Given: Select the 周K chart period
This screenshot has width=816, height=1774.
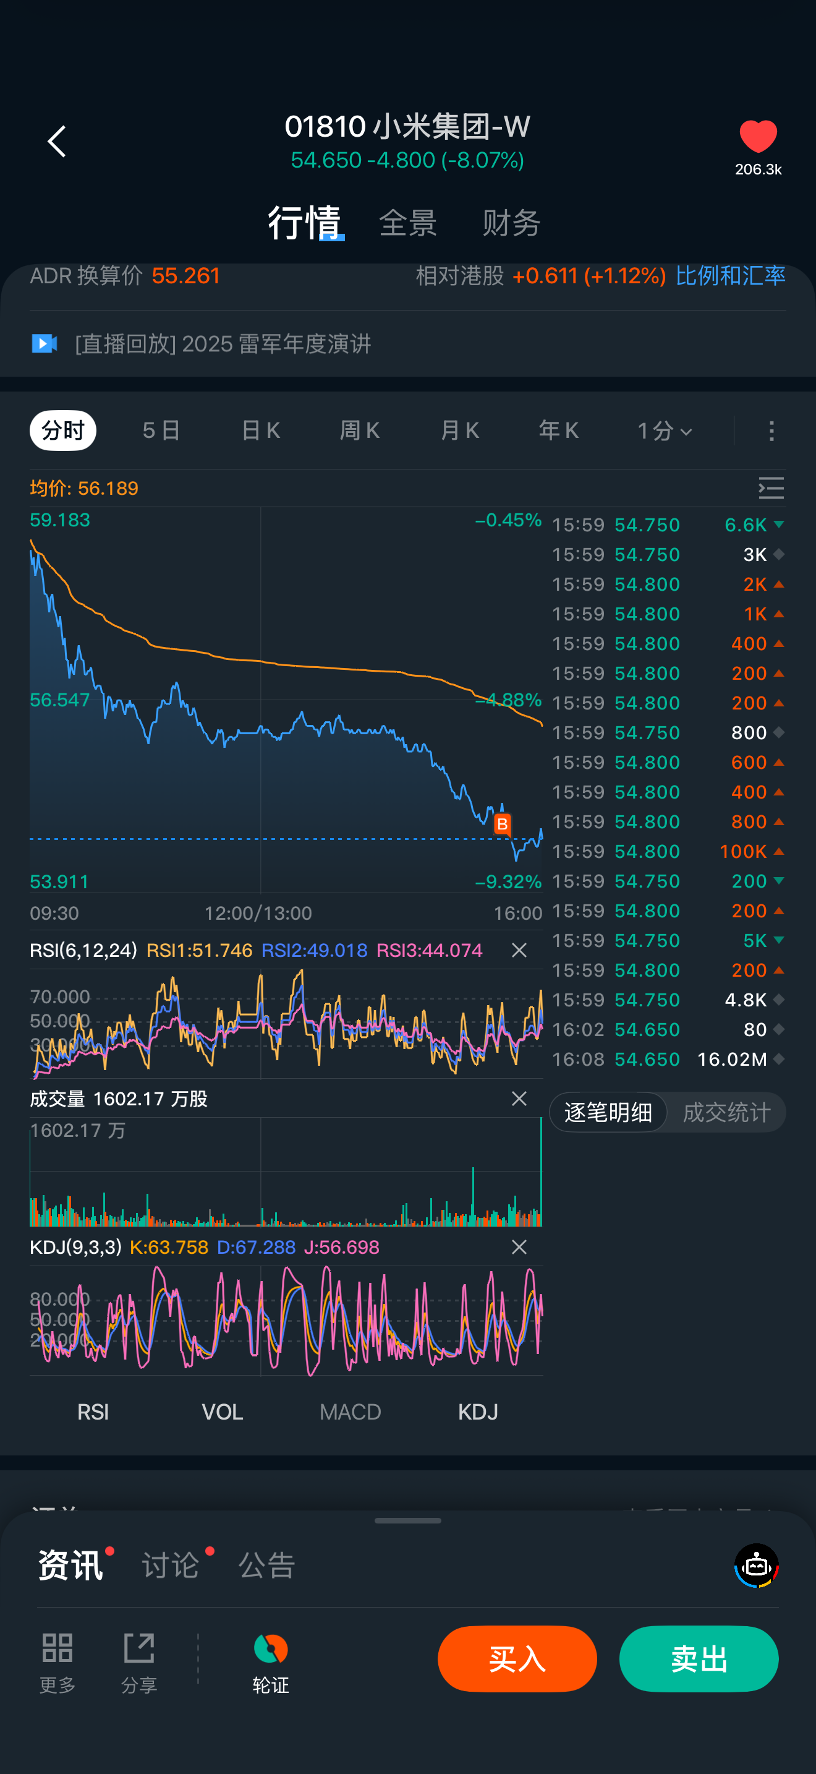Looking at the screenshot, I should (360, 431).
